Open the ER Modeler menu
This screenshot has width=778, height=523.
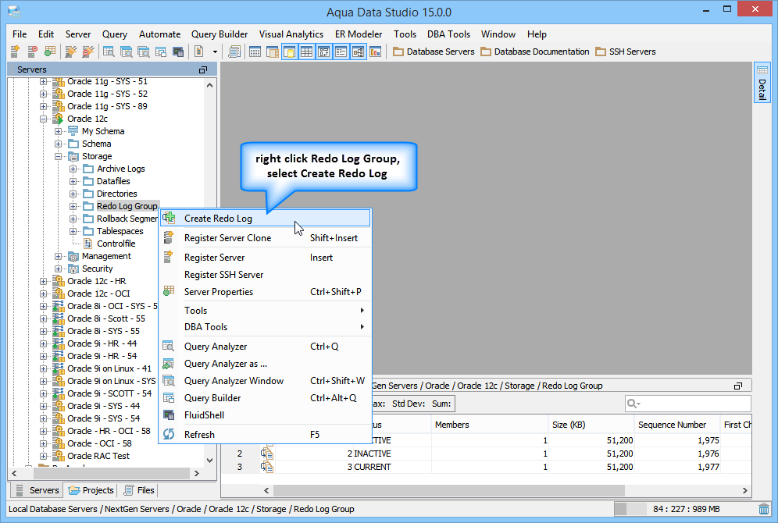tap(359, 34)
